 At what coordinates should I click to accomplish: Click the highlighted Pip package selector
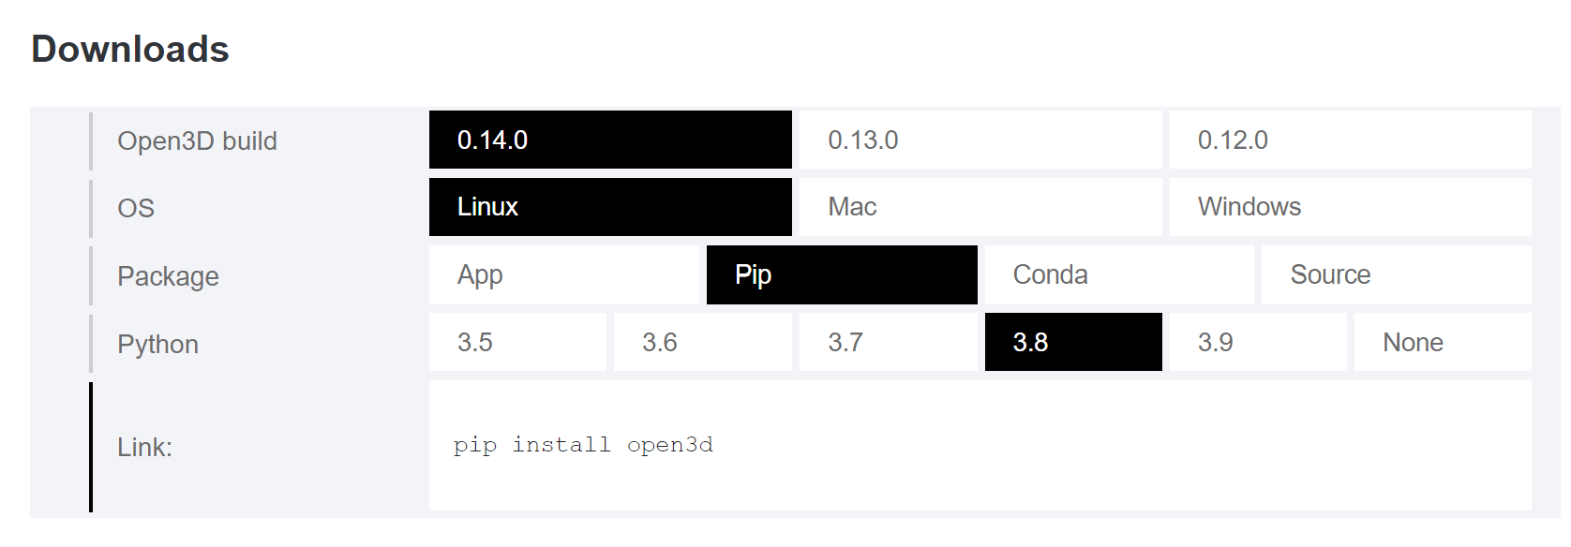[x=841, y=274]
